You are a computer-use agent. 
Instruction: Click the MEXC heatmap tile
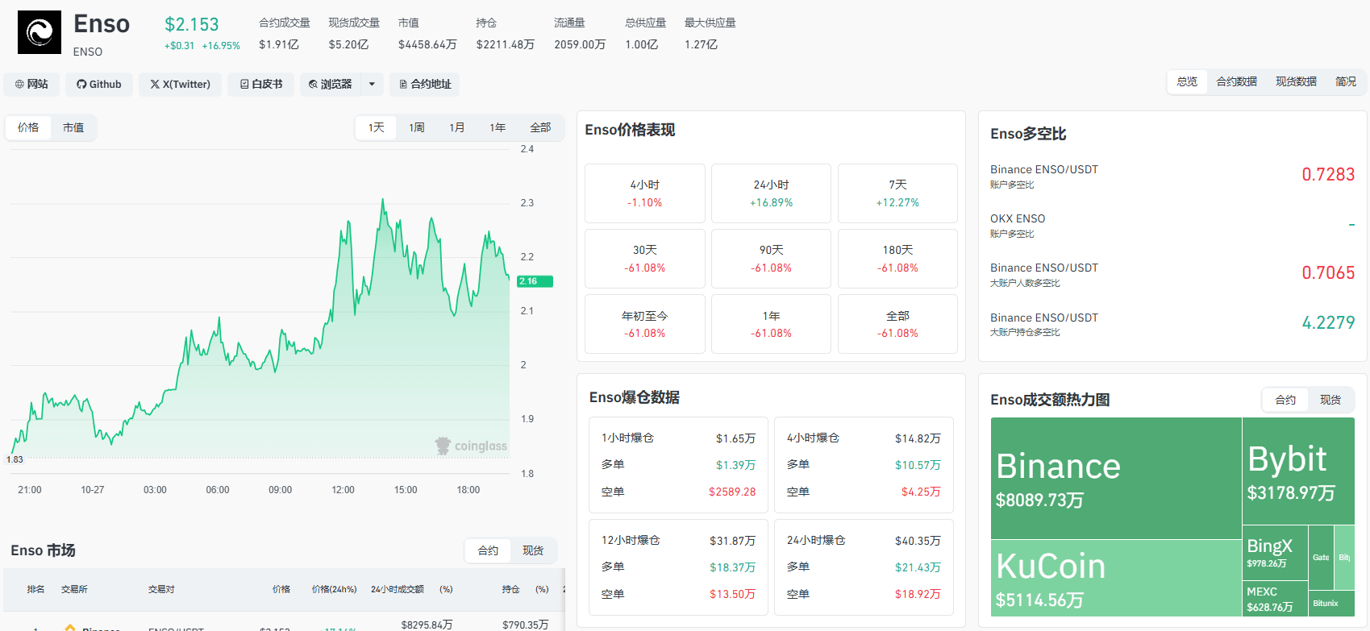(1275, 599)
